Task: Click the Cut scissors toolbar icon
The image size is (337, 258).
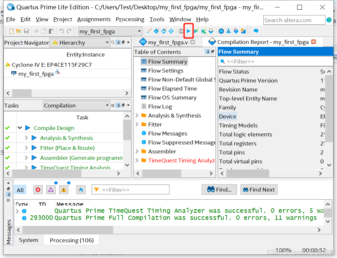Action: click(x=36, y=31)
